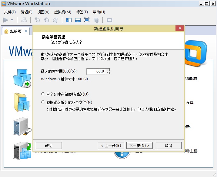The width and height of the screenshot is (217, 177).
Task: Open the 视图(V) menu
Action: coord(43,12)
